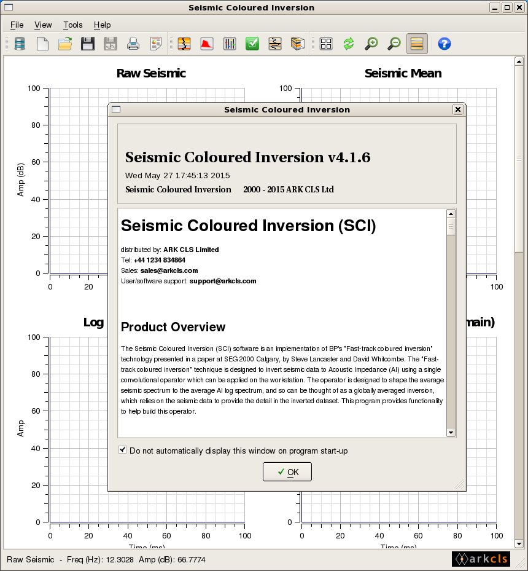Screen dimensions: 528x571
Task: Click the red spectrum curve icon
Action: [207, 44]
